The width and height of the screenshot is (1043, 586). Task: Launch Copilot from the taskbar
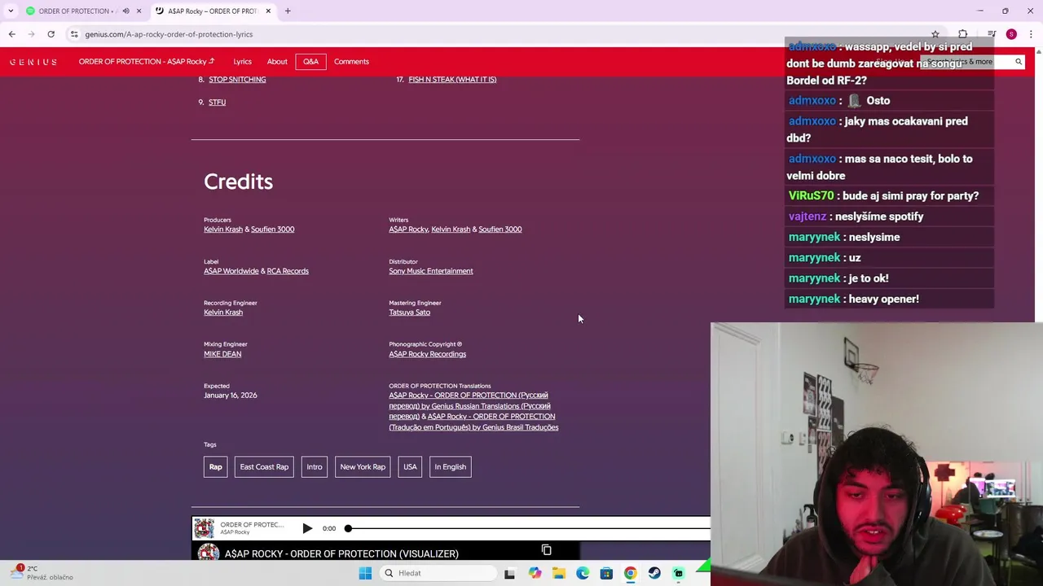click(535, 573)
